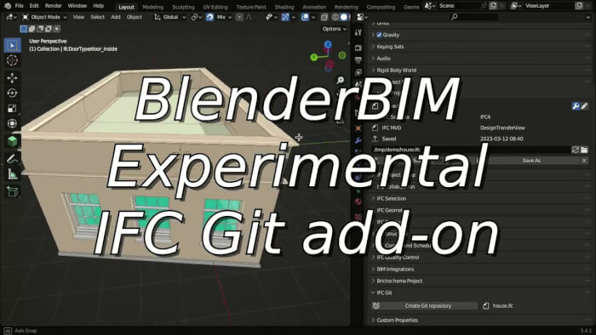The image size is (596, 335).
Task: Select the Annotate pencil tool
Action: pos(12,159)
